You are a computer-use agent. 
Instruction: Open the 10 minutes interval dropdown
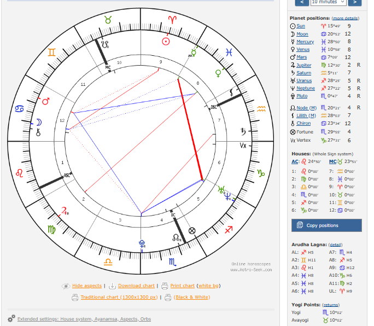tap(328, 2)
